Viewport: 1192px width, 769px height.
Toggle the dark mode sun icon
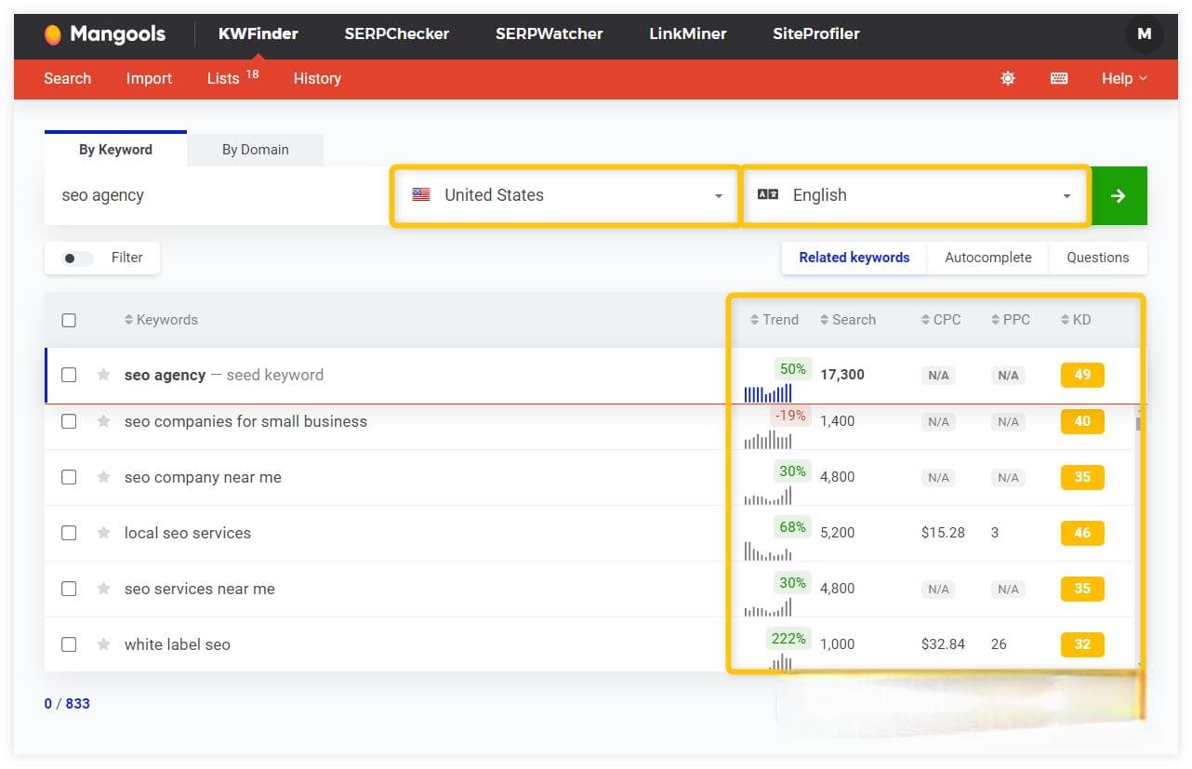click(x=1008, y=79)
